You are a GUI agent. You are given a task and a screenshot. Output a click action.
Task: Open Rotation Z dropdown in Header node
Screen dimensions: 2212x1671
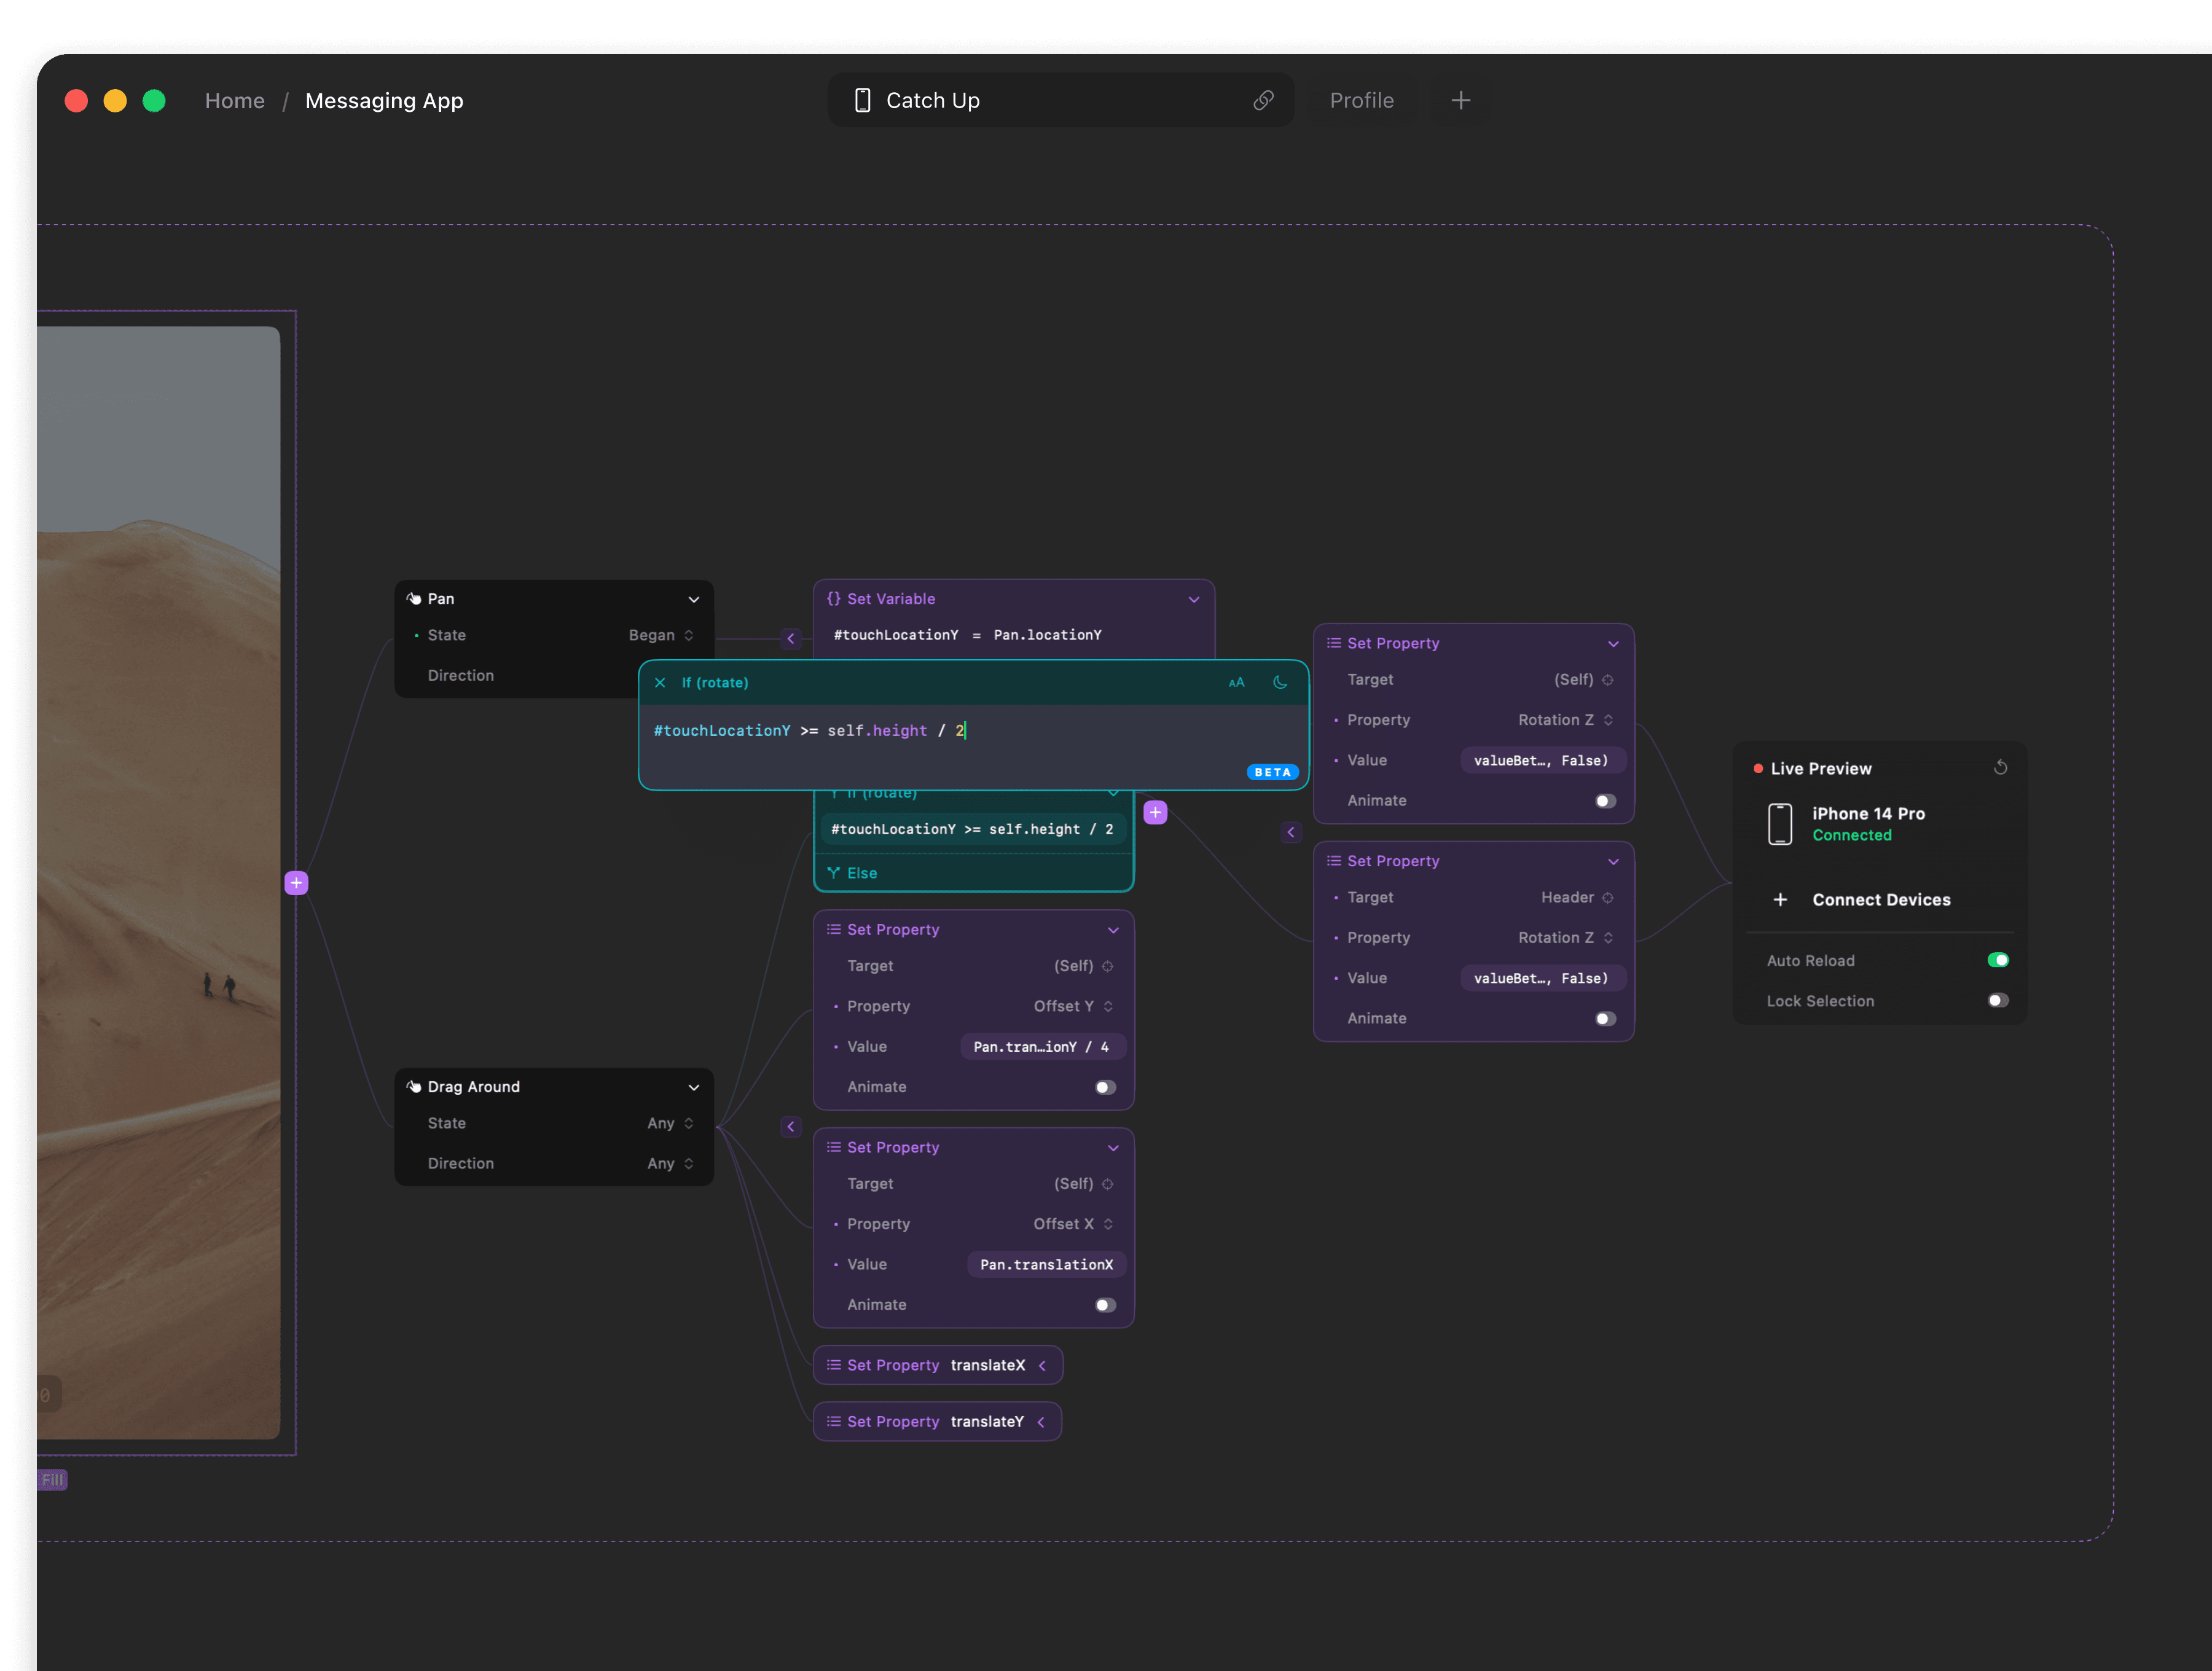point(1565,937)
